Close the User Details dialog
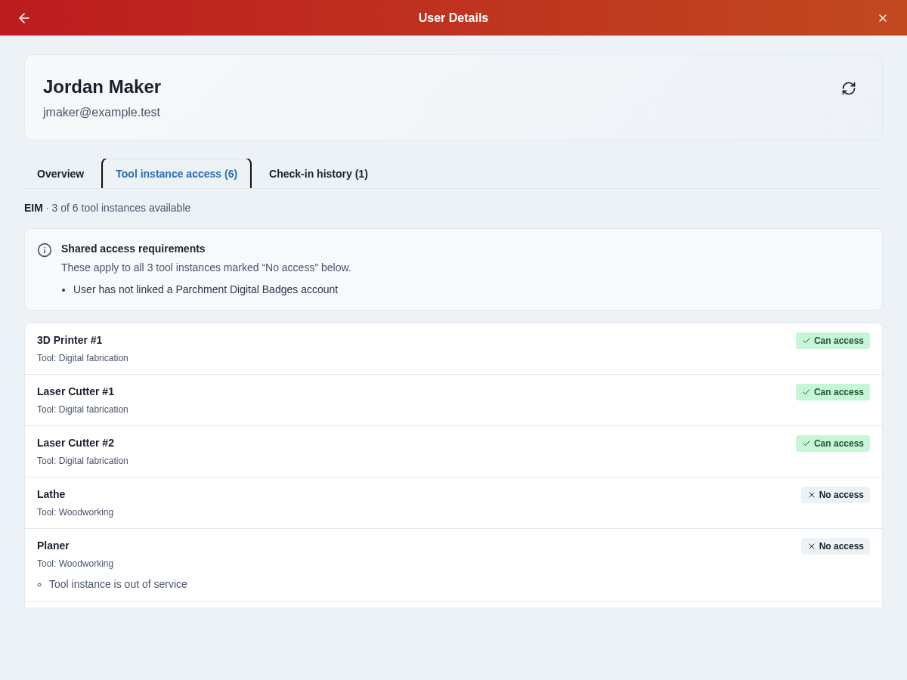Viewport: 907px width, 680px height. pyautogui.click(x=883, y=18)
